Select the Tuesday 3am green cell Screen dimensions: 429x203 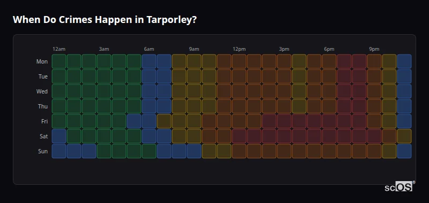point(104,76)
